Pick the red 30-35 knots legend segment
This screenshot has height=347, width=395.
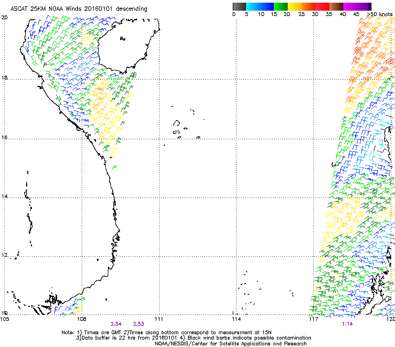pyautogui.click(x=322, y=6)
